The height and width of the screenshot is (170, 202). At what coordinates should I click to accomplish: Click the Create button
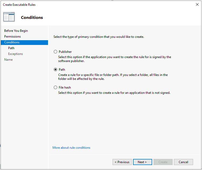click(163, 162)
